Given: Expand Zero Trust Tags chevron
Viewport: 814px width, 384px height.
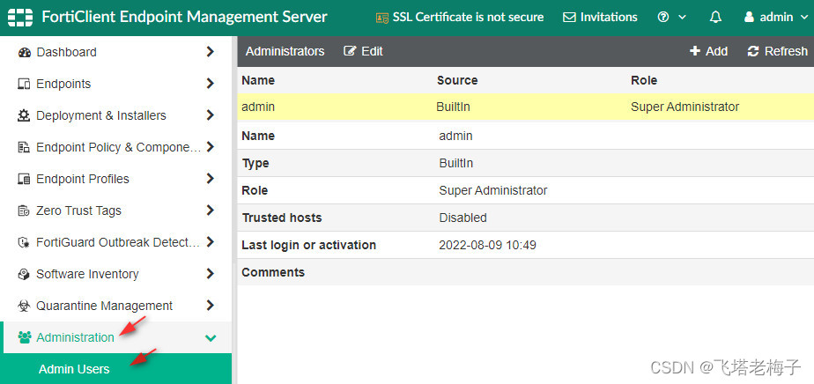Looking at the screenshot, I should [211, 210].
